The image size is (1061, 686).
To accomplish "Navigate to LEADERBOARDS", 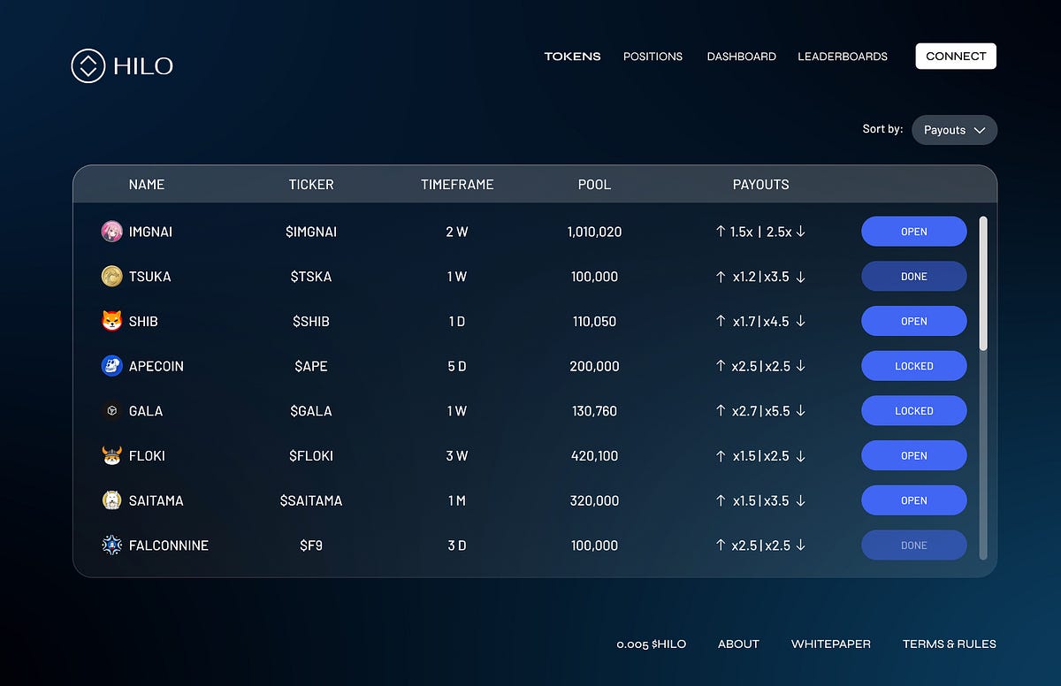I will [x=842, y=56].
